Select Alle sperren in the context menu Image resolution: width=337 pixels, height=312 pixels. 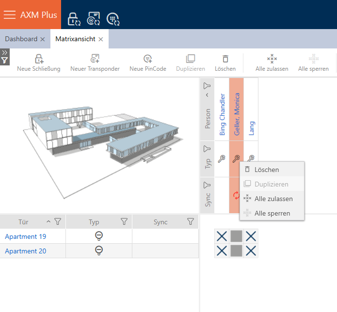272,213
